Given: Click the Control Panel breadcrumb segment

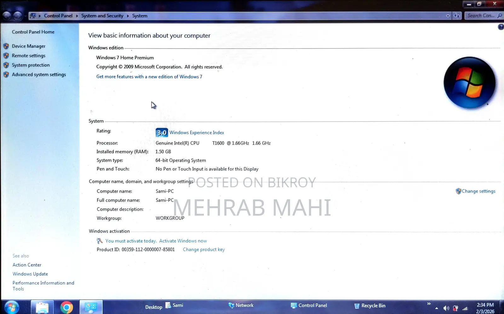Looking at the screenshot, I should (58, 16).
